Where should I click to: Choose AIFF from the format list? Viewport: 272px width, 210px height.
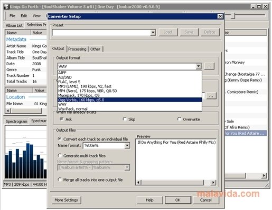tap(130, 73)
